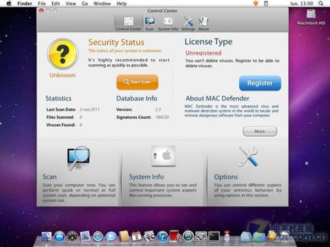Viewport: 330px width, 247px height.
Task: Open Time Machine from the dock
Action: (188, 237)
